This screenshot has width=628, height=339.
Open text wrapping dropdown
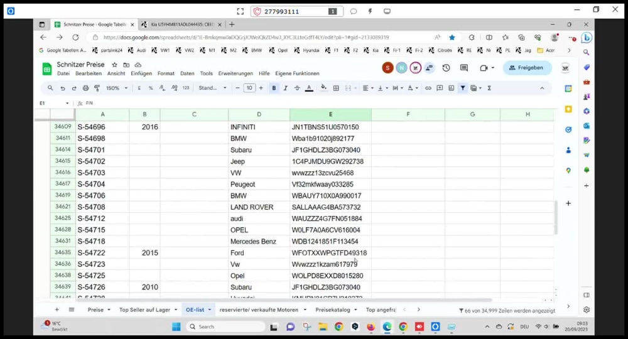coord(398,88)
